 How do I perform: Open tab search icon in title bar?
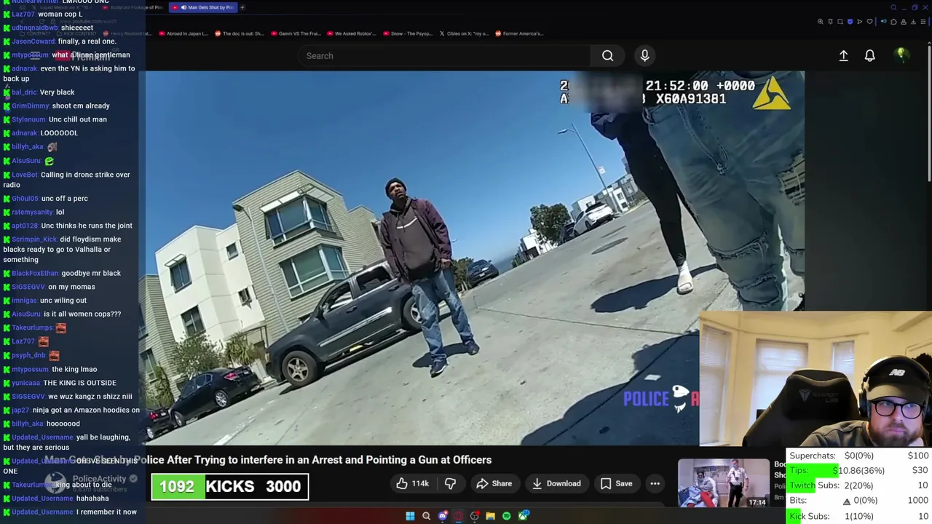(x=893, y=7)
